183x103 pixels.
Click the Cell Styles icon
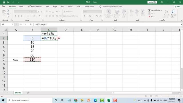124,12
